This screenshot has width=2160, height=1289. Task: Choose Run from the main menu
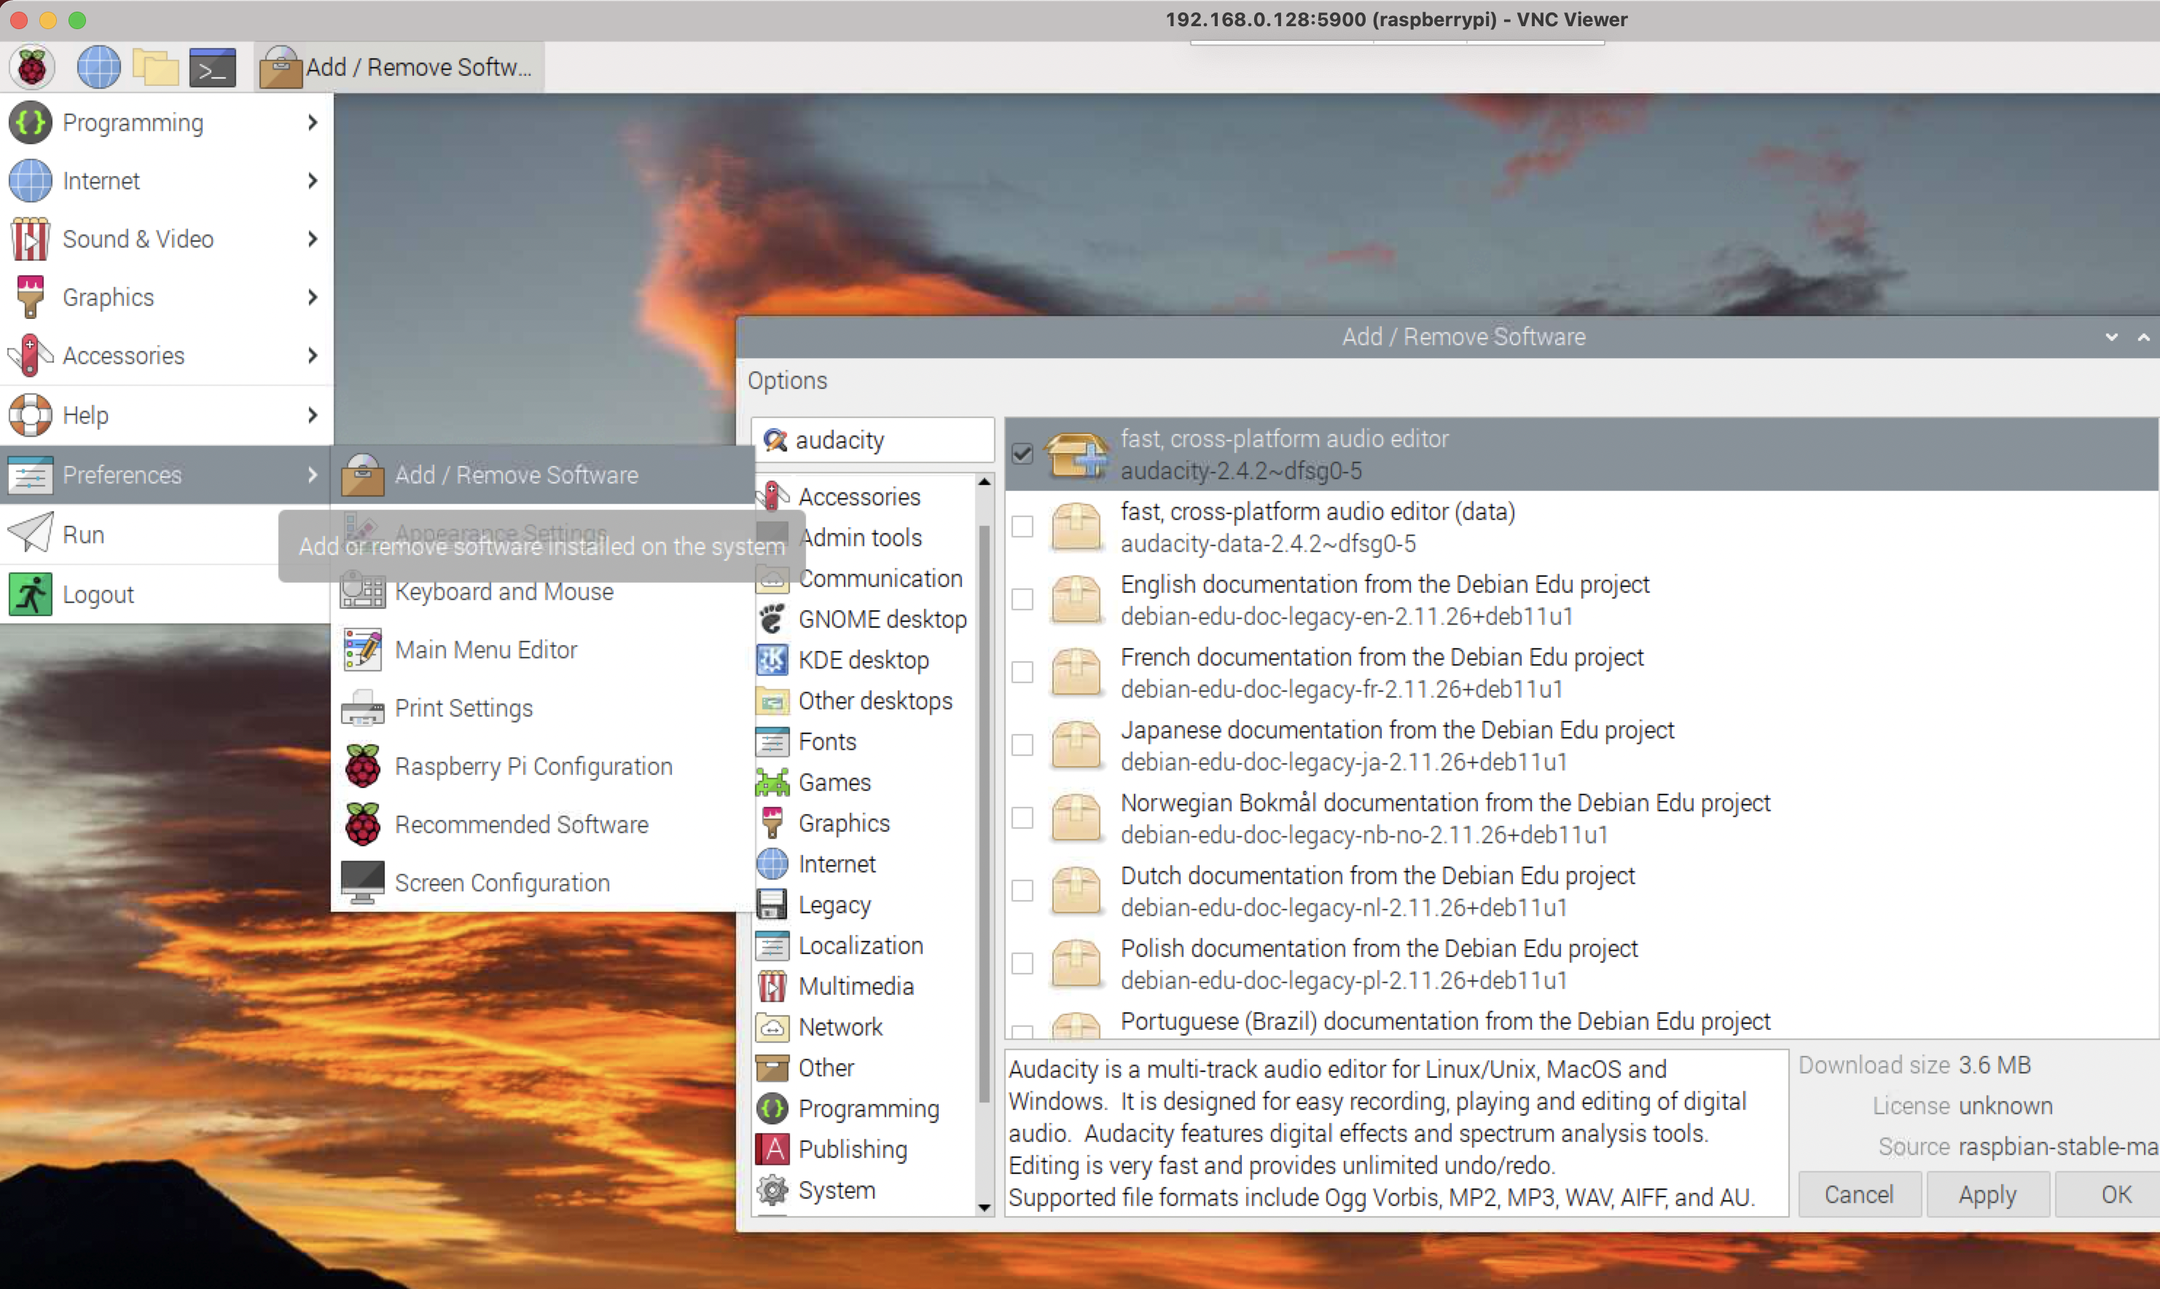tap(165, 535)
